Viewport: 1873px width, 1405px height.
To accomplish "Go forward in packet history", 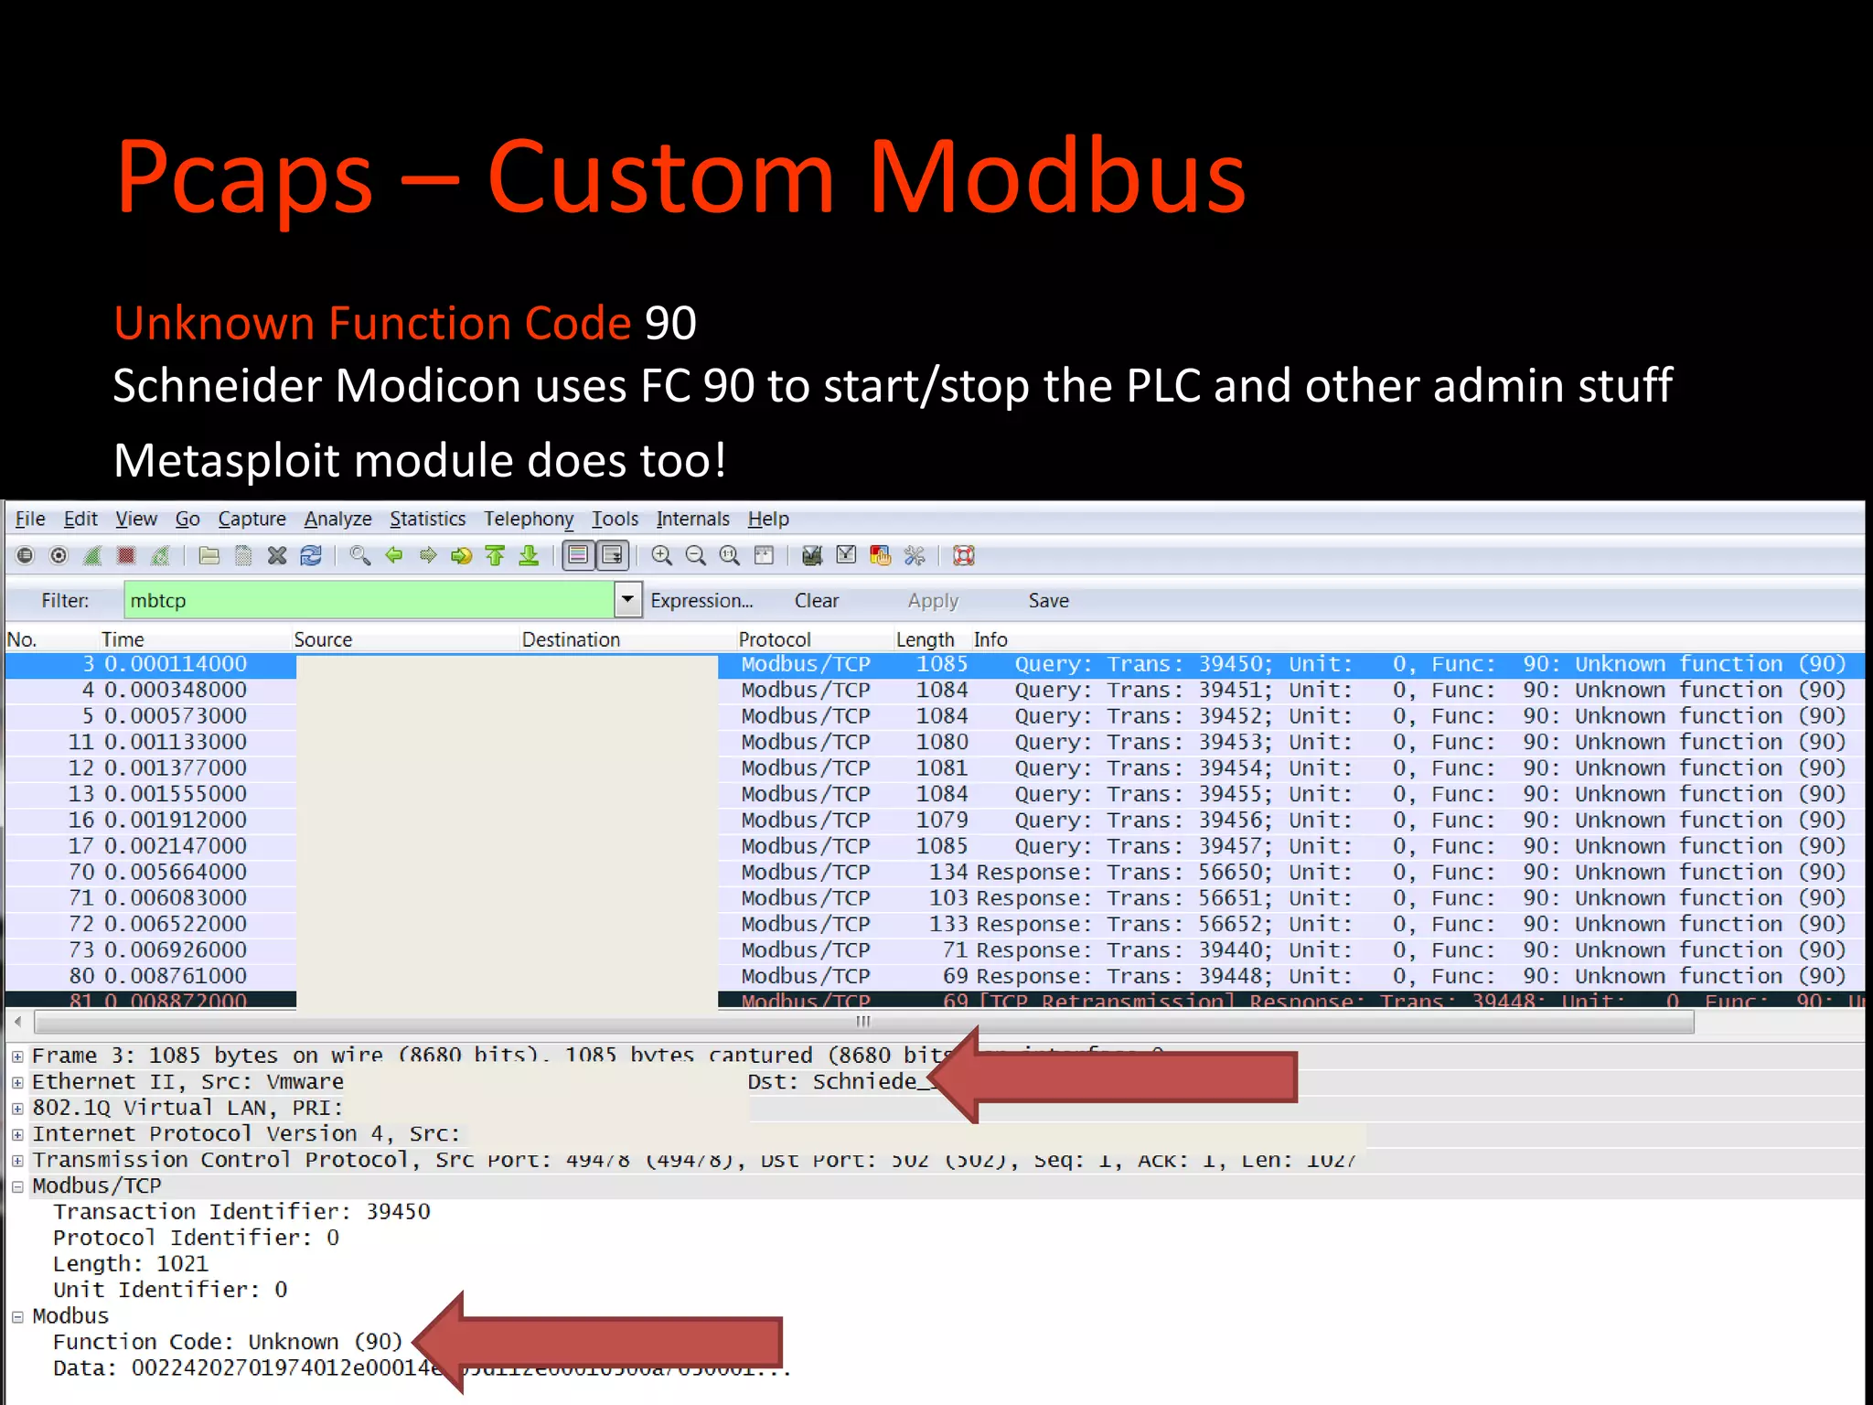I will tap(428, 555).
